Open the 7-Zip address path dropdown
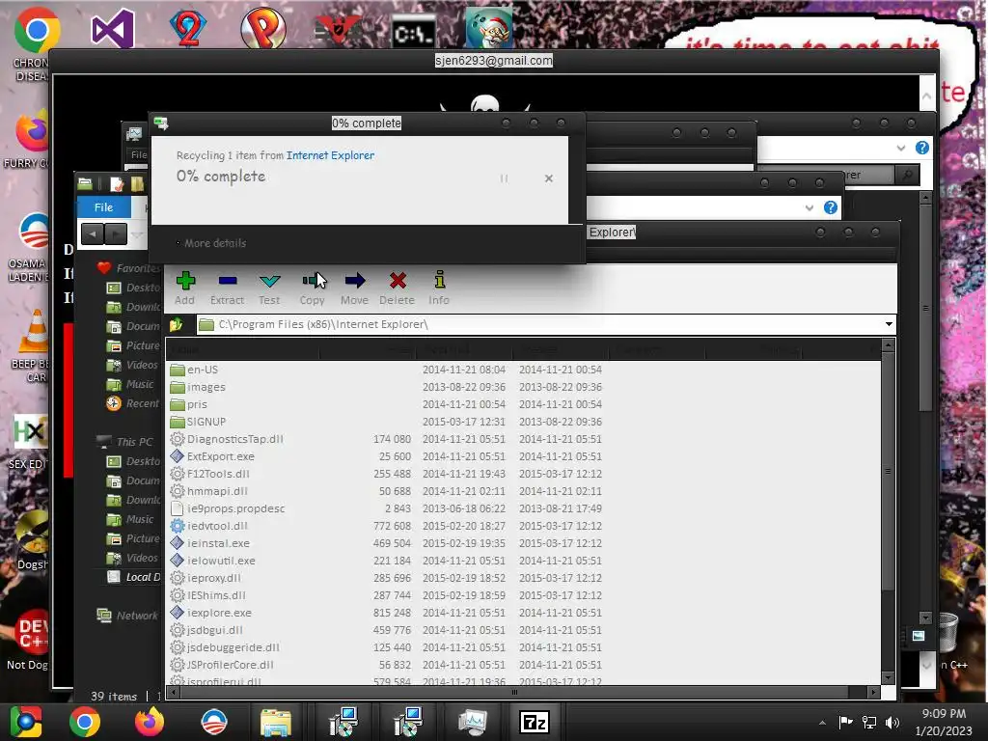This screenshot has width=988, height=741. (889, 324)
